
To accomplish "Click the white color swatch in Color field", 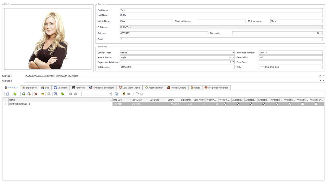I will 262,67.
